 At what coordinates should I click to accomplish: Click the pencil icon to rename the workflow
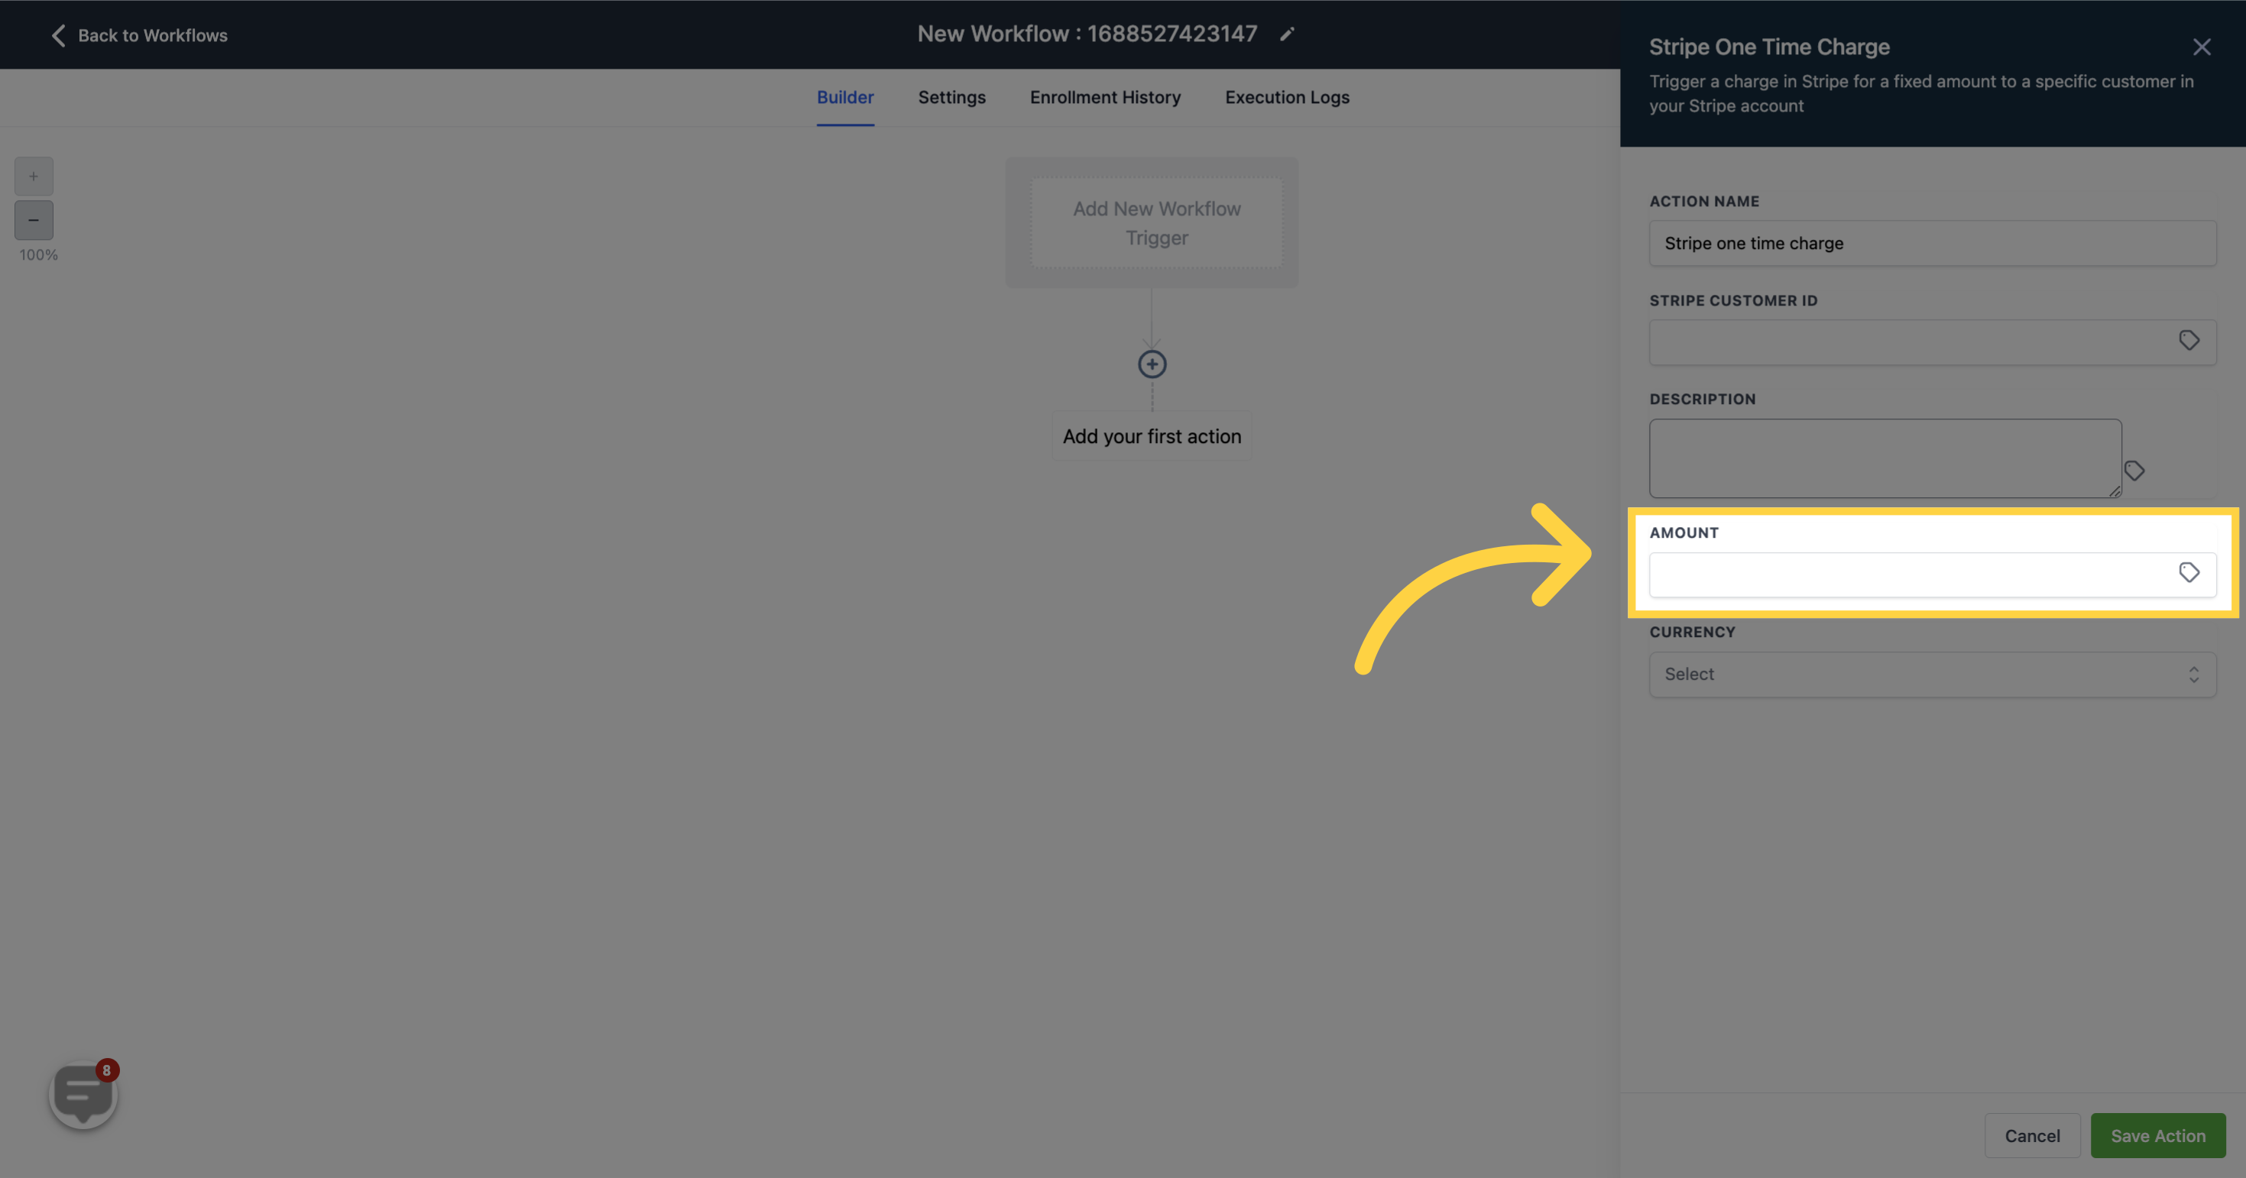pyautogui.click(x=1287, y=34)
